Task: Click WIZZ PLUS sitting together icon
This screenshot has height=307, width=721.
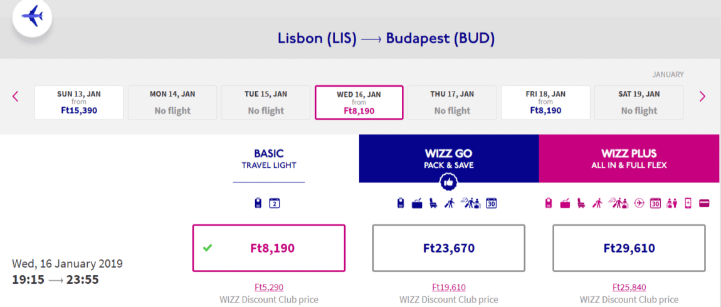Action: pos(672,203)
